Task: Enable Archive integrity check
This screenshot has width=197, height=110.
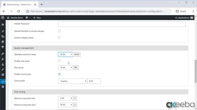Action: [x=59, y=38]
